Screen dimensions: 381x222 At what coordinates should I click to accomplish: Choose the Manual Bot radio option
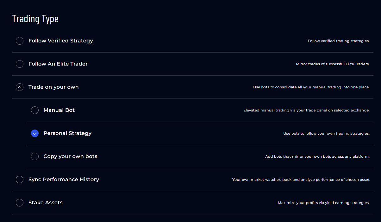click(x=35, y=110)
